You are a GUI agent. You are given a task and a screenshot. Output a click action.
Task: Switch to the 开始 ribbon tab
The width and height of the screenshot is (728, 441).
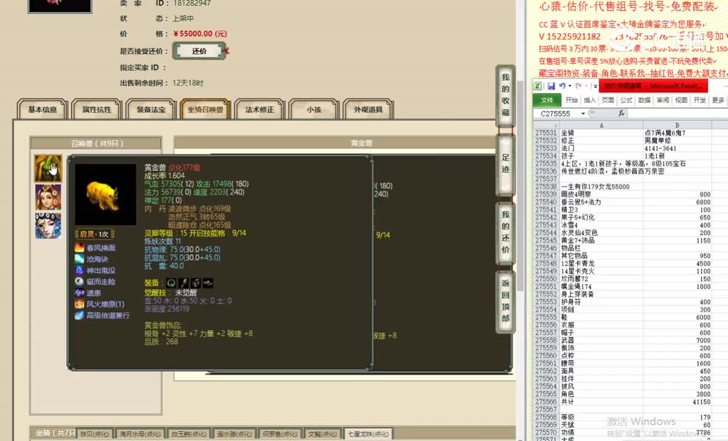click(x=571, y=100)
